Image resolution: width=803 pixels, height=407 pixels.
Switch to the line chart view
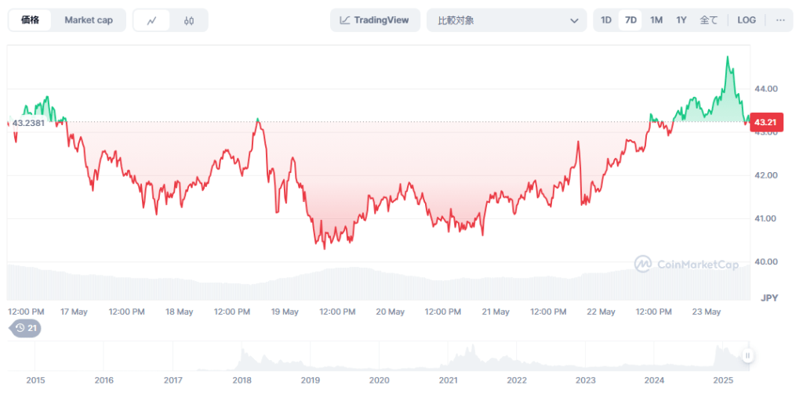[x=152, y=20]
